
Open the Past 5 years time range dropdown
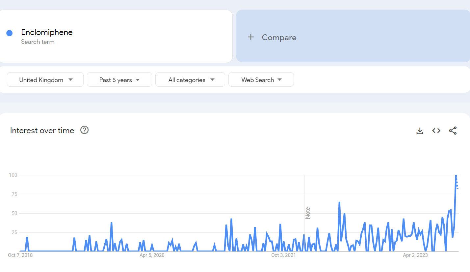click(119, 79)
